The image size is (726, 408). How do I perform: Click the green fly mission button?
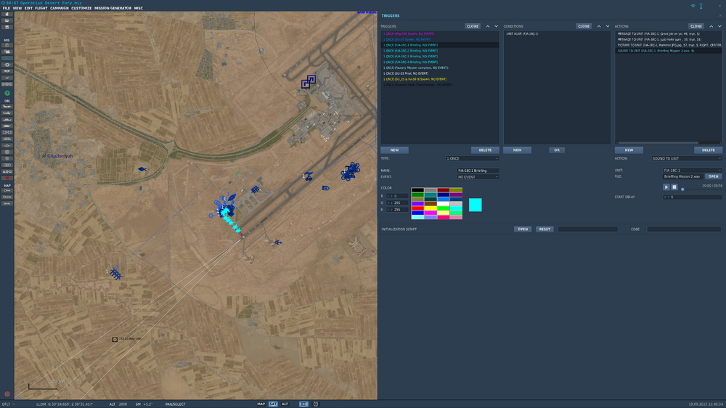tap(7, 93)
